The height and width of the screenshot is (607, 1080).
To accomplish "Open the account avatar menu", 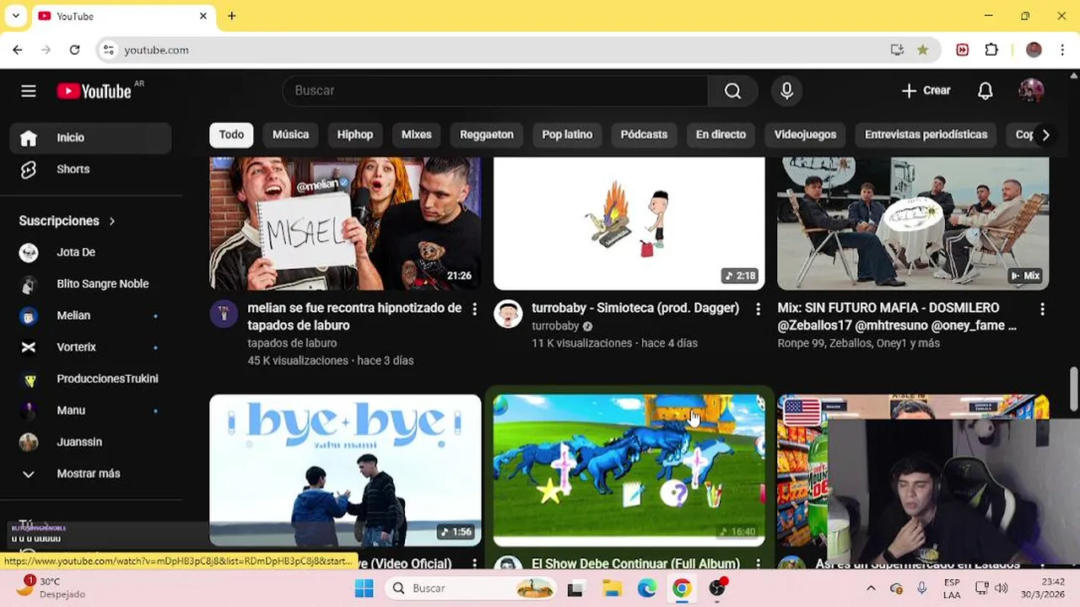I will click(1031, 91).
